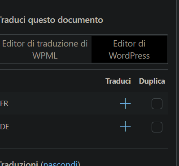Add German translation with plus icon
179x166 pixels.
[125, 126]
